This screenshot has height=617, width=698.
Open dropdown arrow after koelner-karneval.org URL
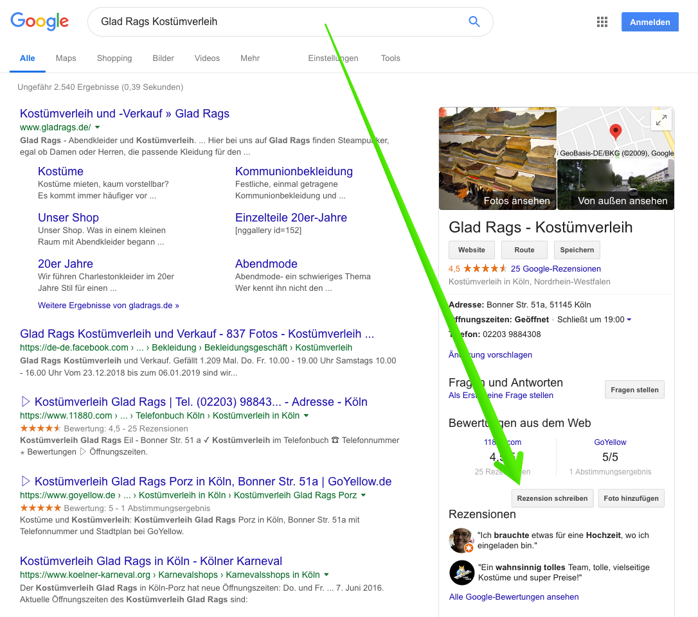(327, 575)
